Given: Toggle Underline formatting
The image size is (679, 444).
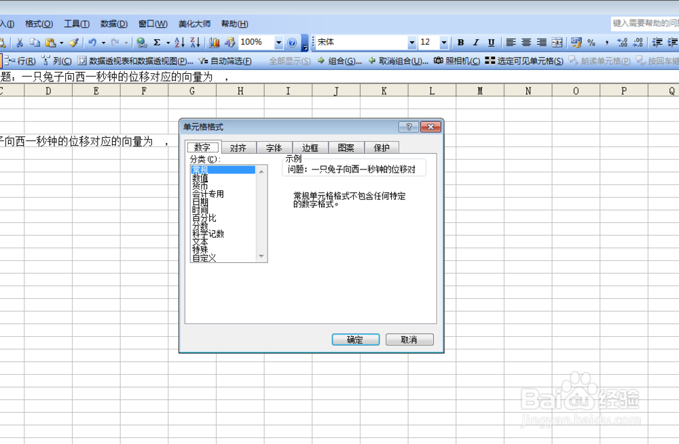Looking at the screenshot, I should [491, 43].
